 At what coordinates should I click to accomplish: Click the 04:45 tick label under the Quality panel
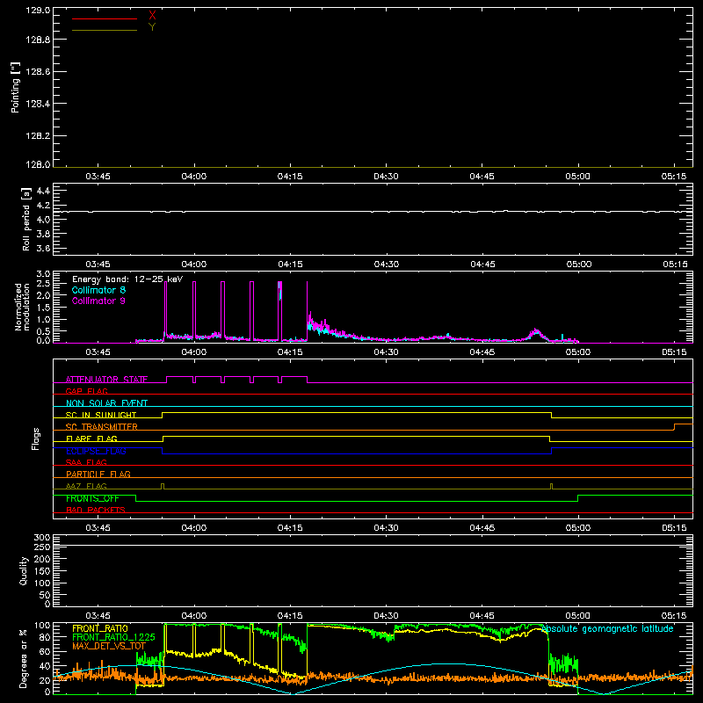[482, 616]
